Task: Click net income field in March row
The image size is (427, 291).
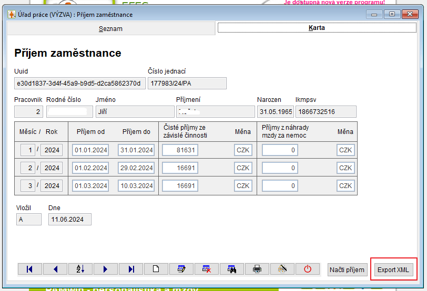Action: coord(180,186)
